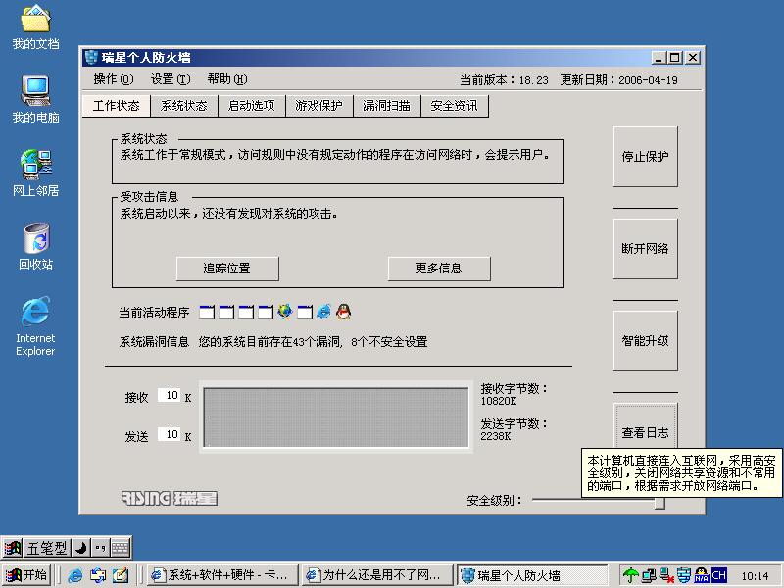Open the 操作(O) menu
Screen dimensions: 784x588
[x=114, y=79]
